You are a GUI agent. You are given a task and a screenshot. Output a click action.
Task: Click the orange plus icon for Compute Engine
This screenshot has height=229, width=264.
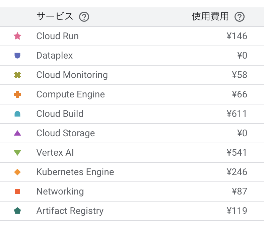[x=17, y=94]
